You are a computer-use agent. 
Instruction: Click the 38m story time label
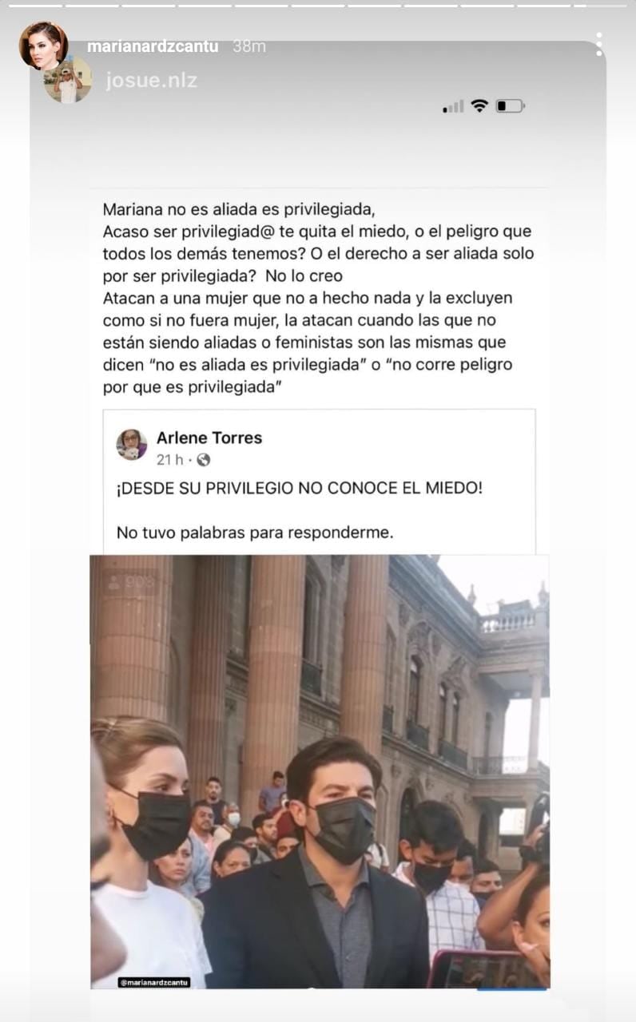[x=249, y=47]
